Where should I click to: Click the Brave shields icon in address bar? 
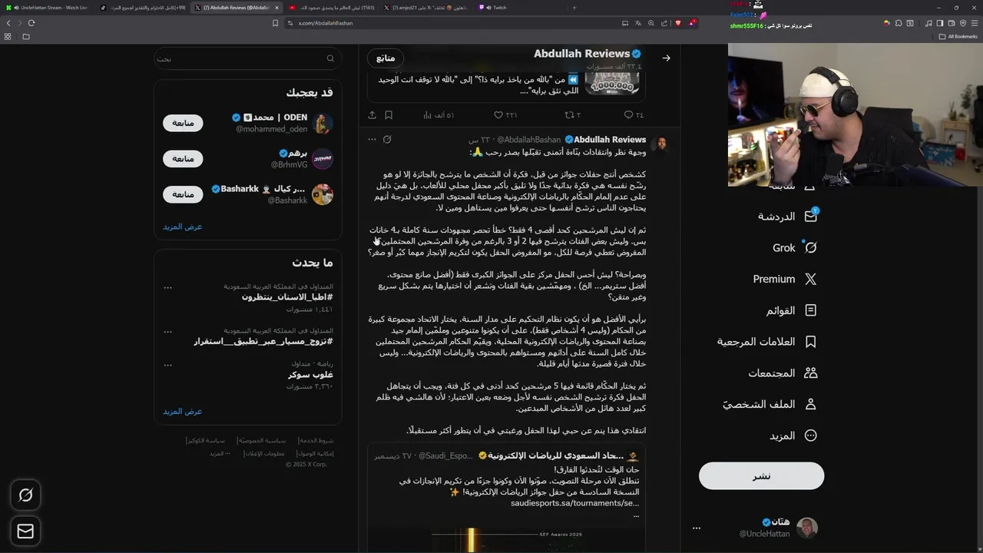(678, 23)
